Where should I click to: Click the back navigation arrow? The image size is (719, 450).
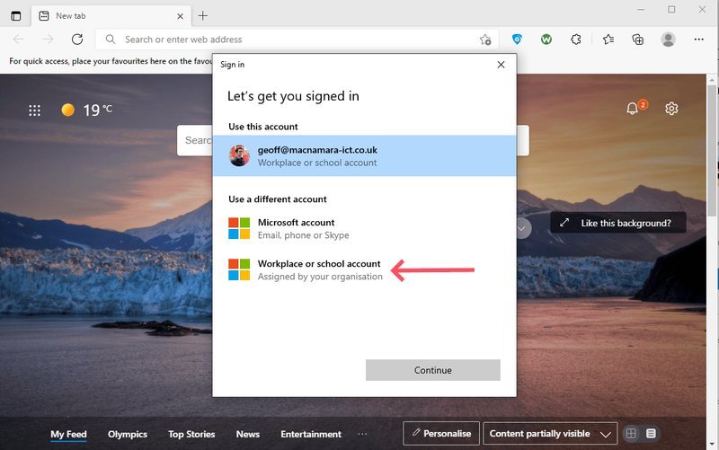(x=19, y=40)
